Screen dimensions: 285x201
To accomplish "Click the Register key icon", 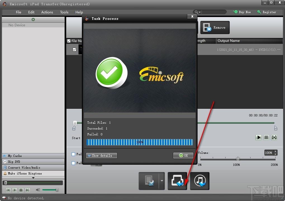I will pos(259,12).
